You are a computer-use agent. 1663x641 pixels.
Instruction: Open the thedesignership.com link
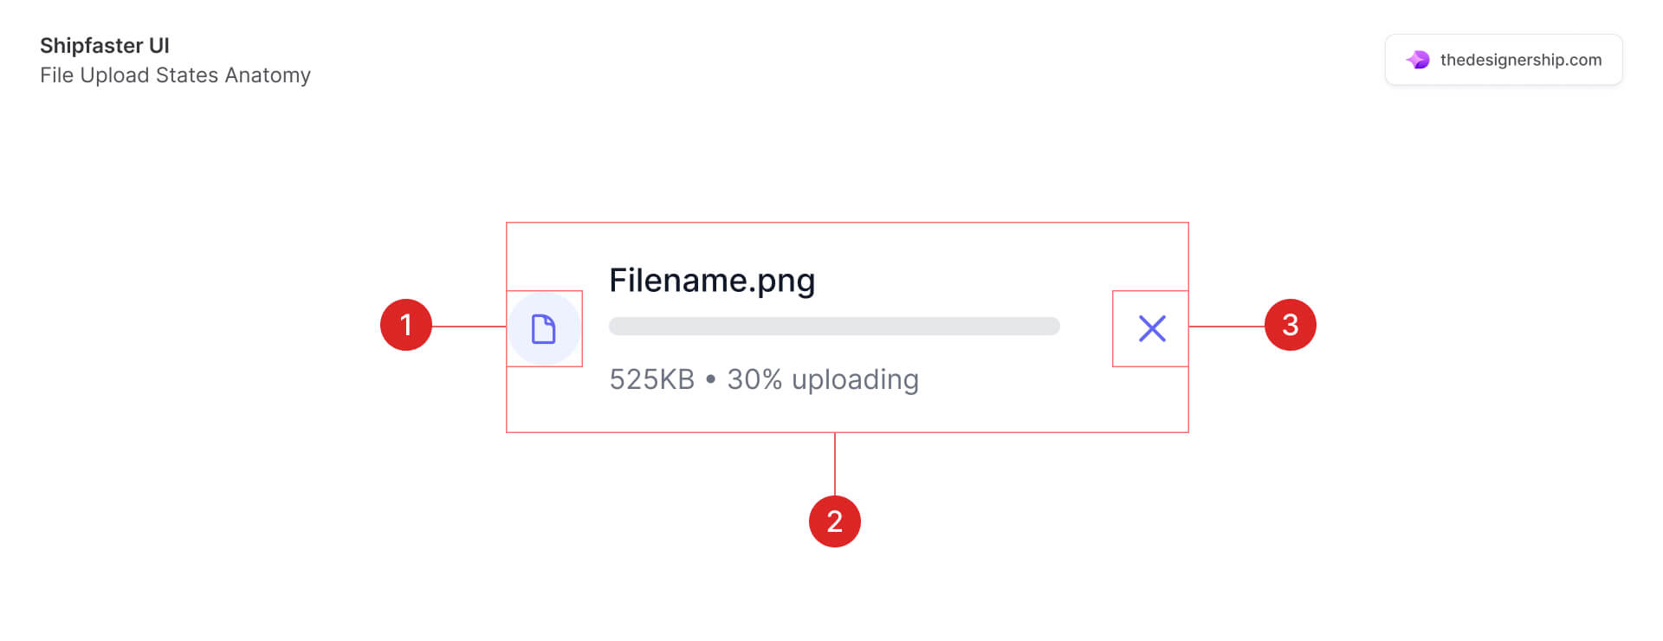coord(1520,59)
